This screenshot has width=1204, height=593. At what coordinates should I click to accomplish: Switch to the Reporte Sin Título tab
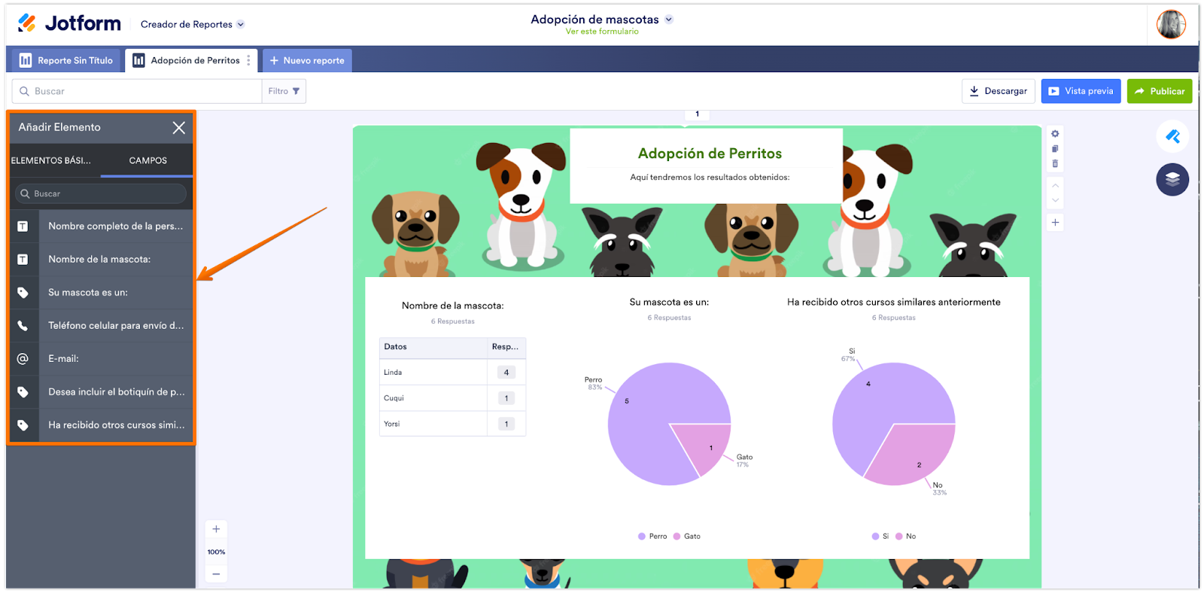pyautogui.click(x=66, y=60)
